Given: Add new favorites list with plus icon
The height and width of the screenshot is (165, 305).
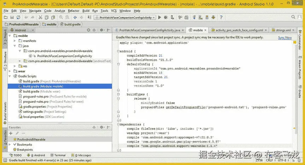Looking at the screenshot, I should tap(11, 133).
